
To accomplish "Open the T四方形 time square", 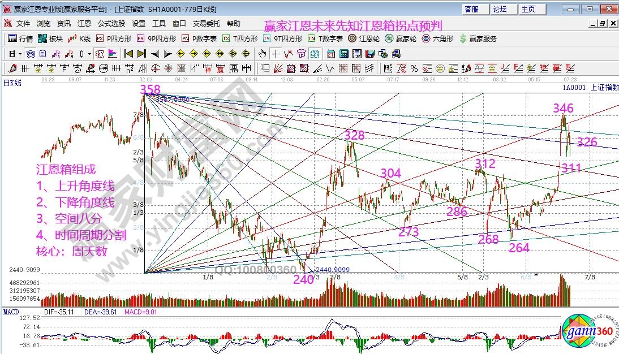I will click(x=240, y=38).
